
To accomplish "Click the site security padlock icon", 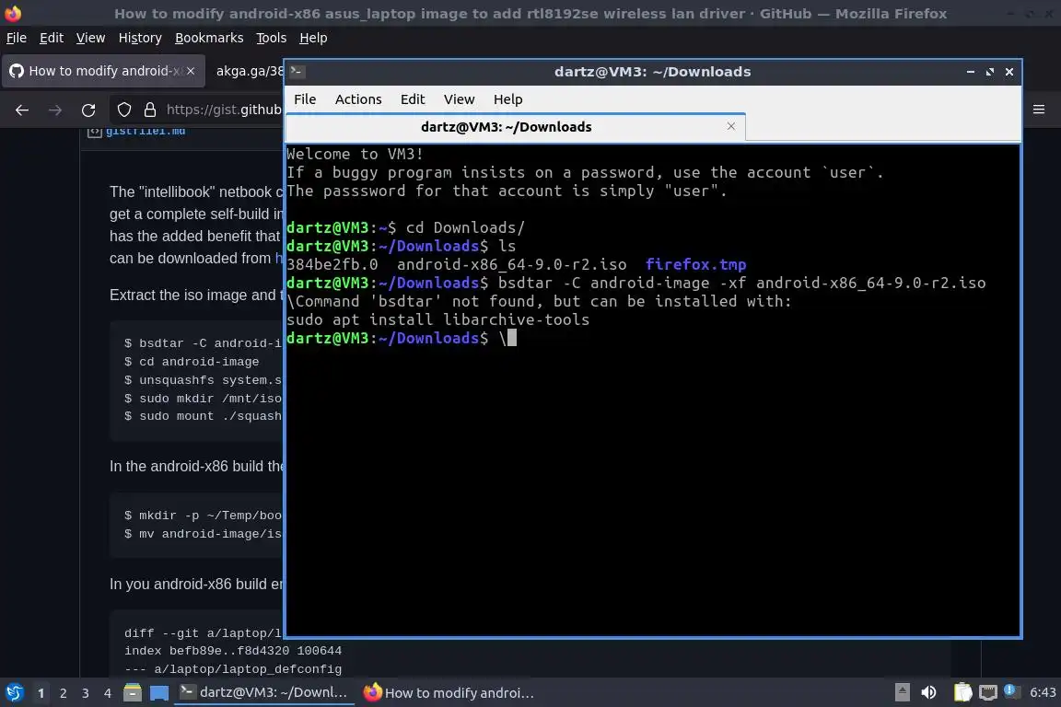I will point(150,110).
